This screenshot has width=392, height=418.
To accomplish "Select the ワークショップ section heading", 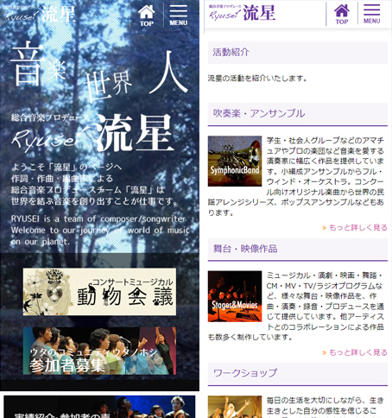I will (298, 374).
